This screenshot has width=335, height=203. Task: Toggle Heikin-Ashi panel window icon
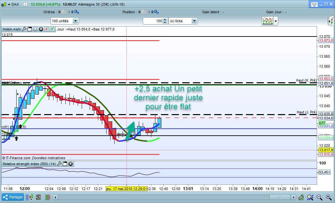pyautogui.click(x=30, y=29)
